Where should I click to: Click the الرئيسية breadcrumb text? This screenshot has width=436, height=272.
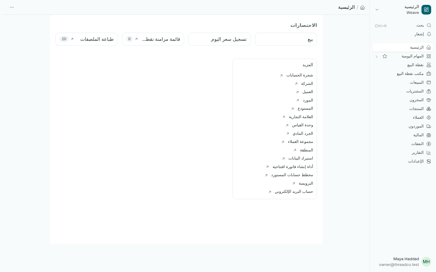[x=346, y=7]
